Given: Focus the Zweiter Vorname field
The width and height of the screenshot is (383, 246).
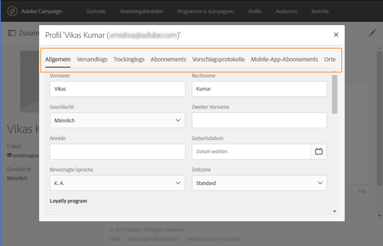Looking at the screenshot, I should [x=259, y=120].
